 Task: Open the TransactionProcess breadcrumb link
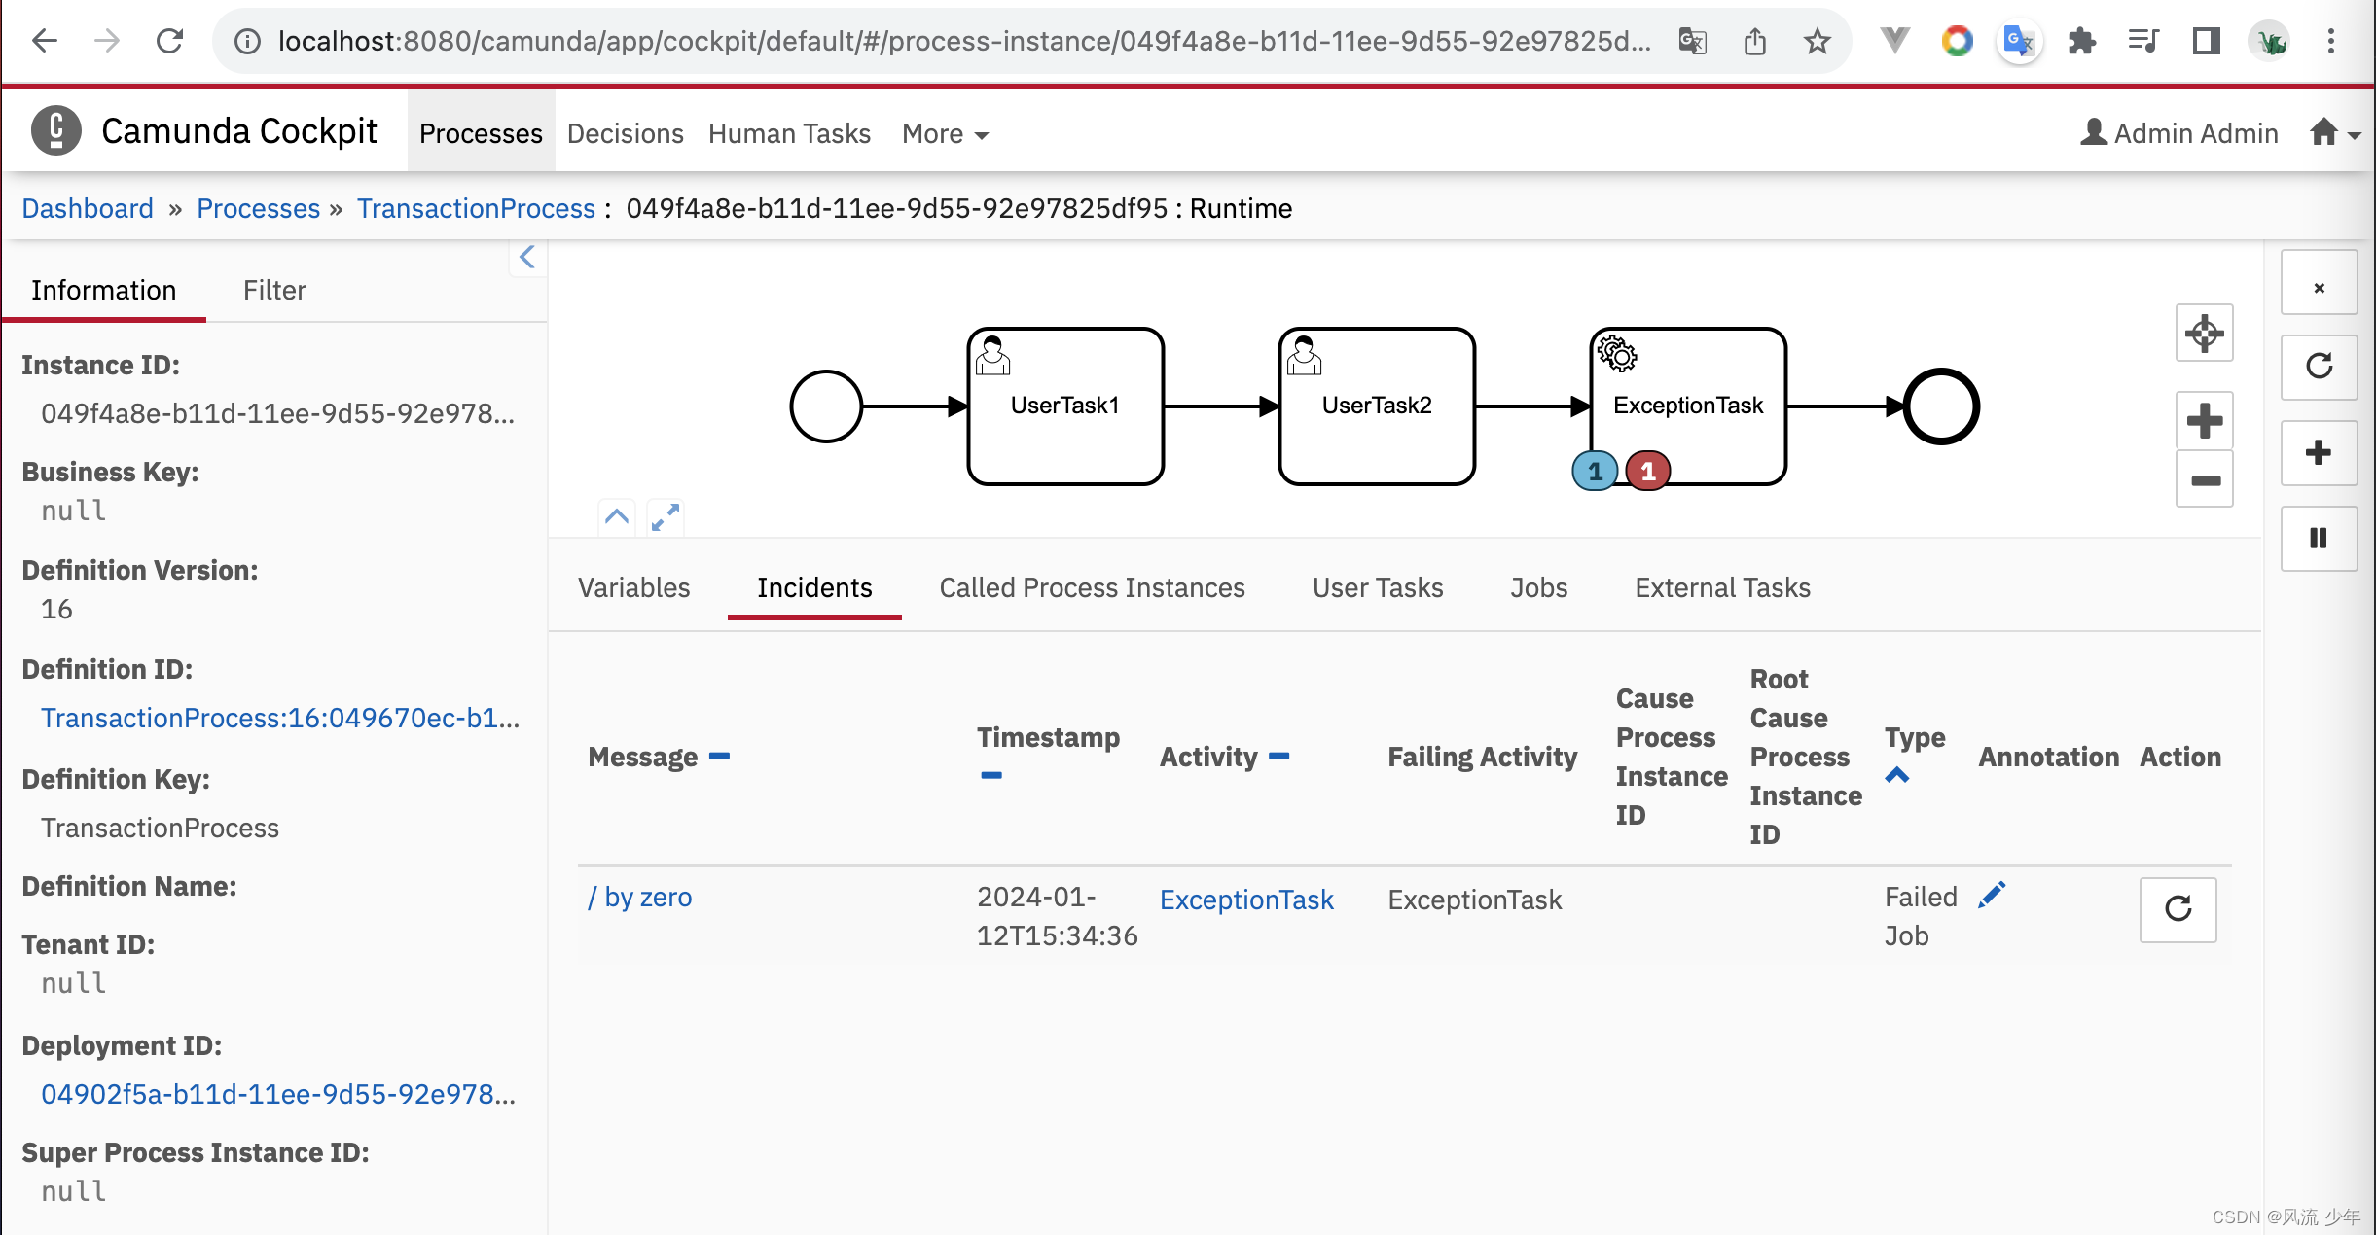pos(476,208)
